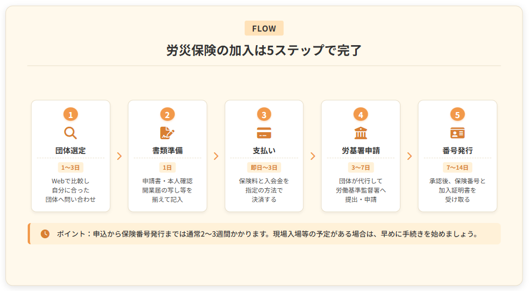The height and width of the screenshot is (291, 529).
Task: Click the document with pen icon
Action: [x=167, y=133]
